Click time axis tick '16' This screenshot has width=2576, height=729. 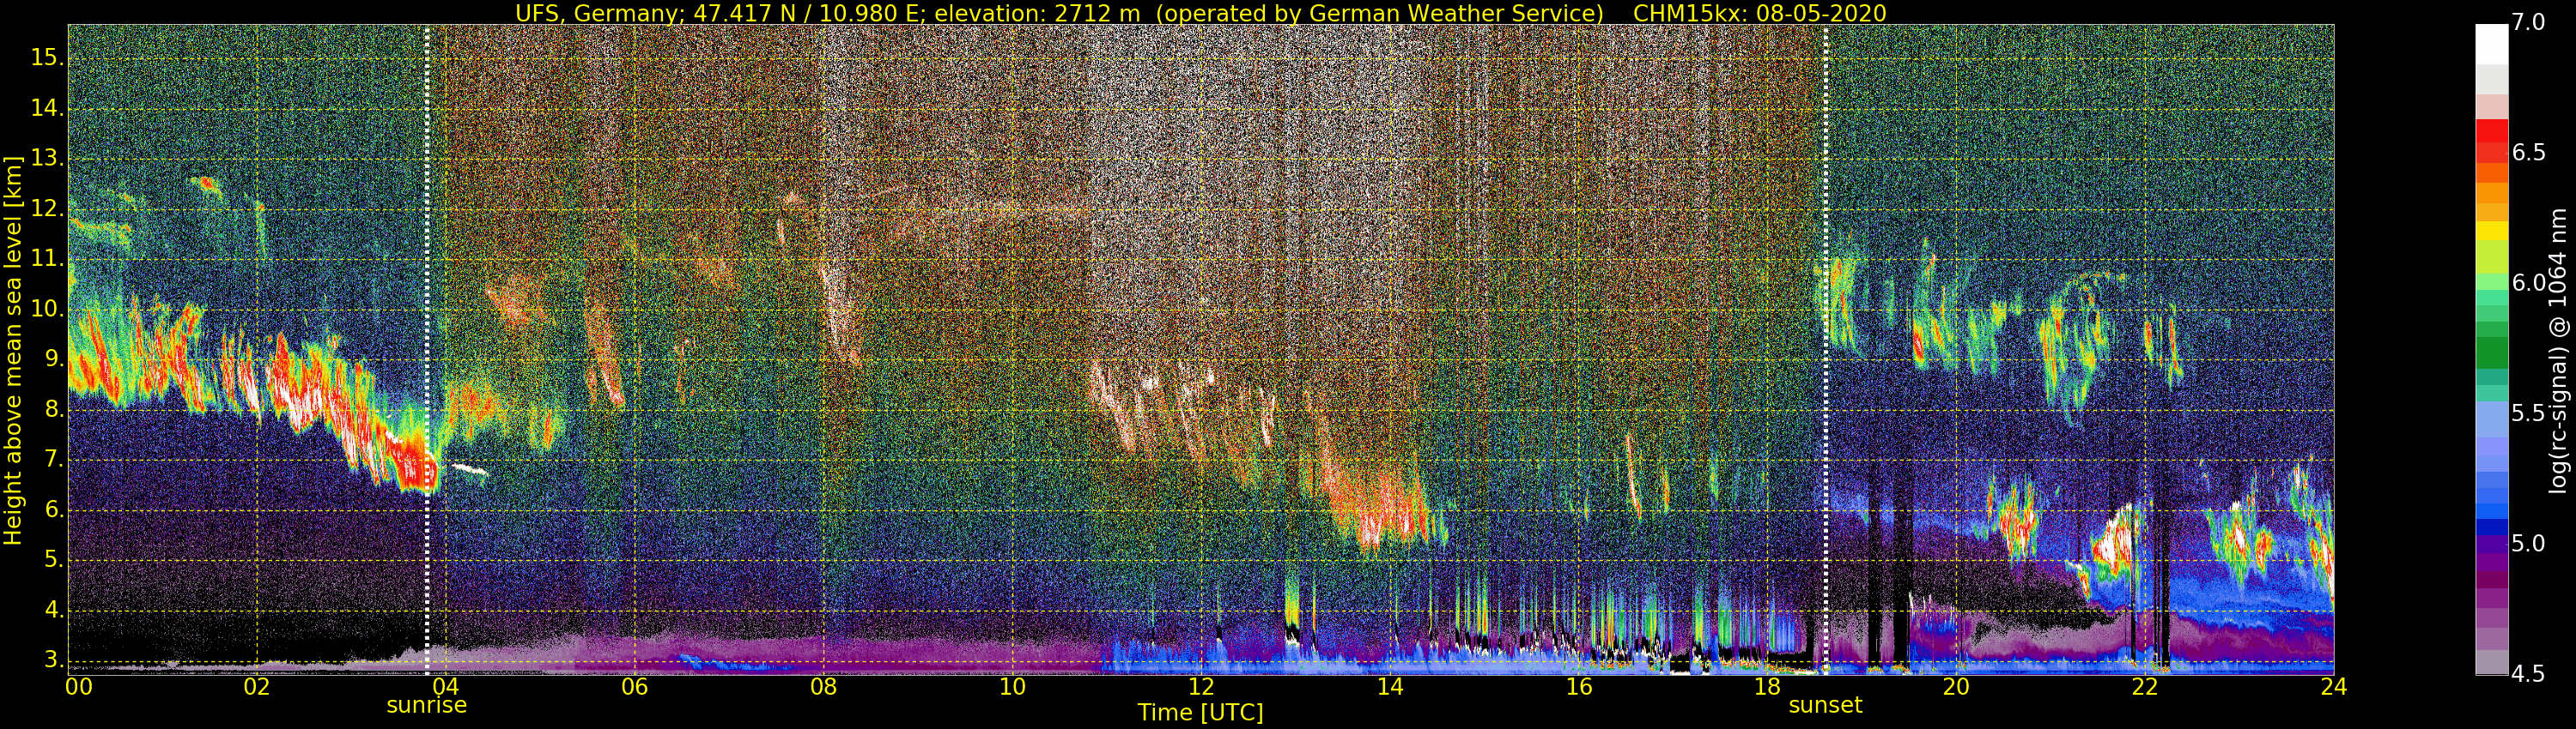pos(1578,686)
